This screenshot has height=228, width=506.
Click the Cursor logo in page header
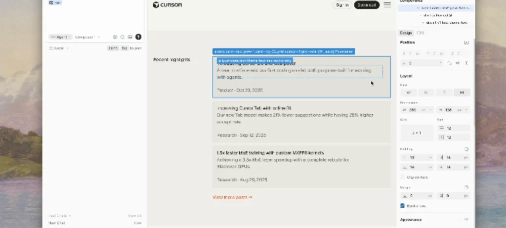168,5
